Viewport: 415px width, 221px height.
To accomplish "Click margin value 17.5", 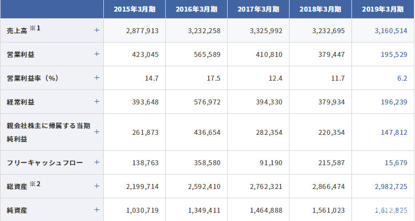I will pos(214,78).
